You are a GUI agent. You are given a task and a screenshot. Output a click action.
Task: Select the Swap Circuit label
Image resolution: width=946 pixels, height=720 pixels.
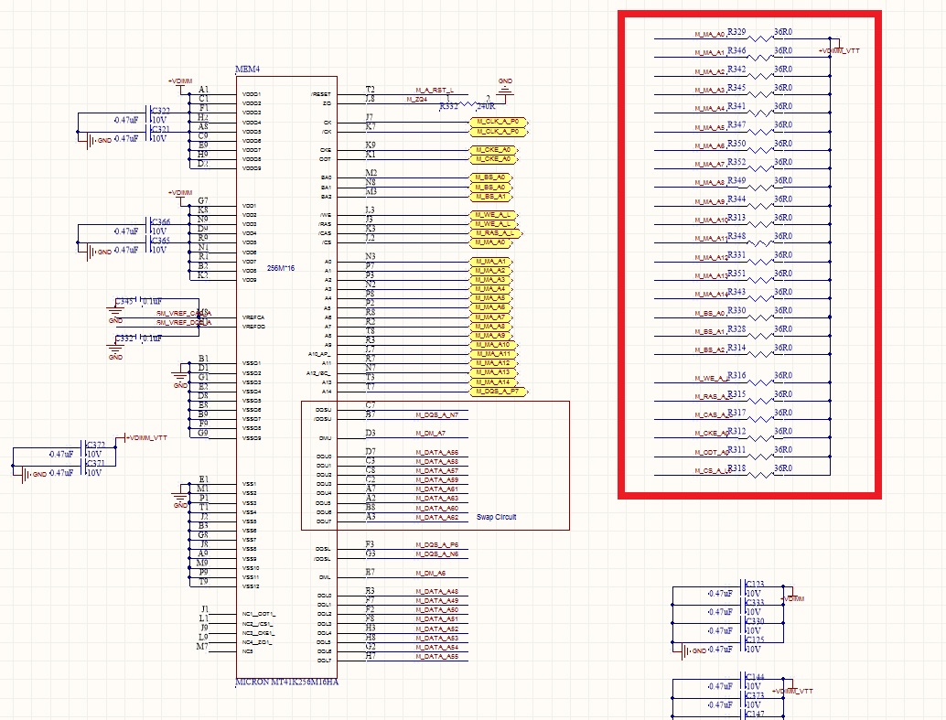tap(497, 517)
